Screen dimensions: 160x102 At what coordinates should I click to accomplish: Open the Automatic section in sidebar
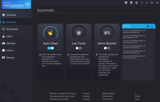(16, 22)
